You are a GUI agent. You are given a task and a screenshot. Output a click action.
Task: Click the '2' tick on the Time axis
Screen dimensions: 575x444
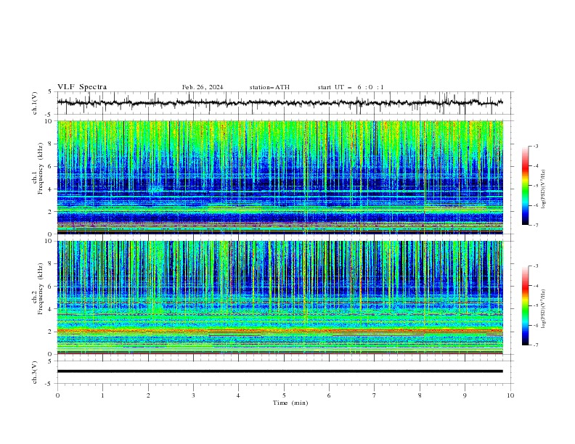point(148,395)
